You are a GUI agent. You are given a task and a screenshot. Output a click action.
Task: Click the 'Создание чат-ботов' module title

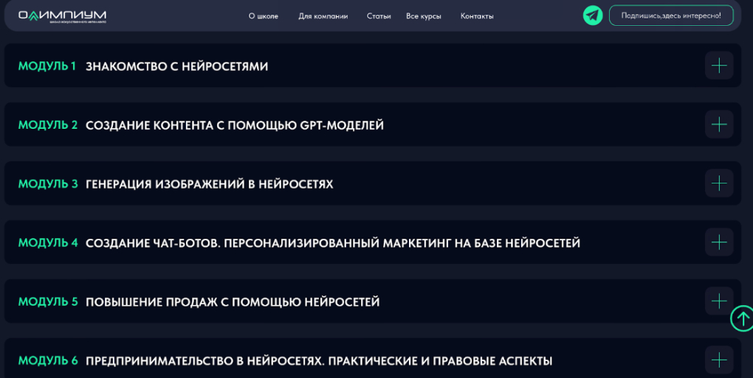coord(333,243)
